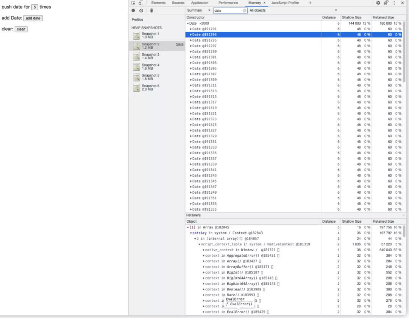
Task: Open the Performance tab
Action: coord(228,3)
